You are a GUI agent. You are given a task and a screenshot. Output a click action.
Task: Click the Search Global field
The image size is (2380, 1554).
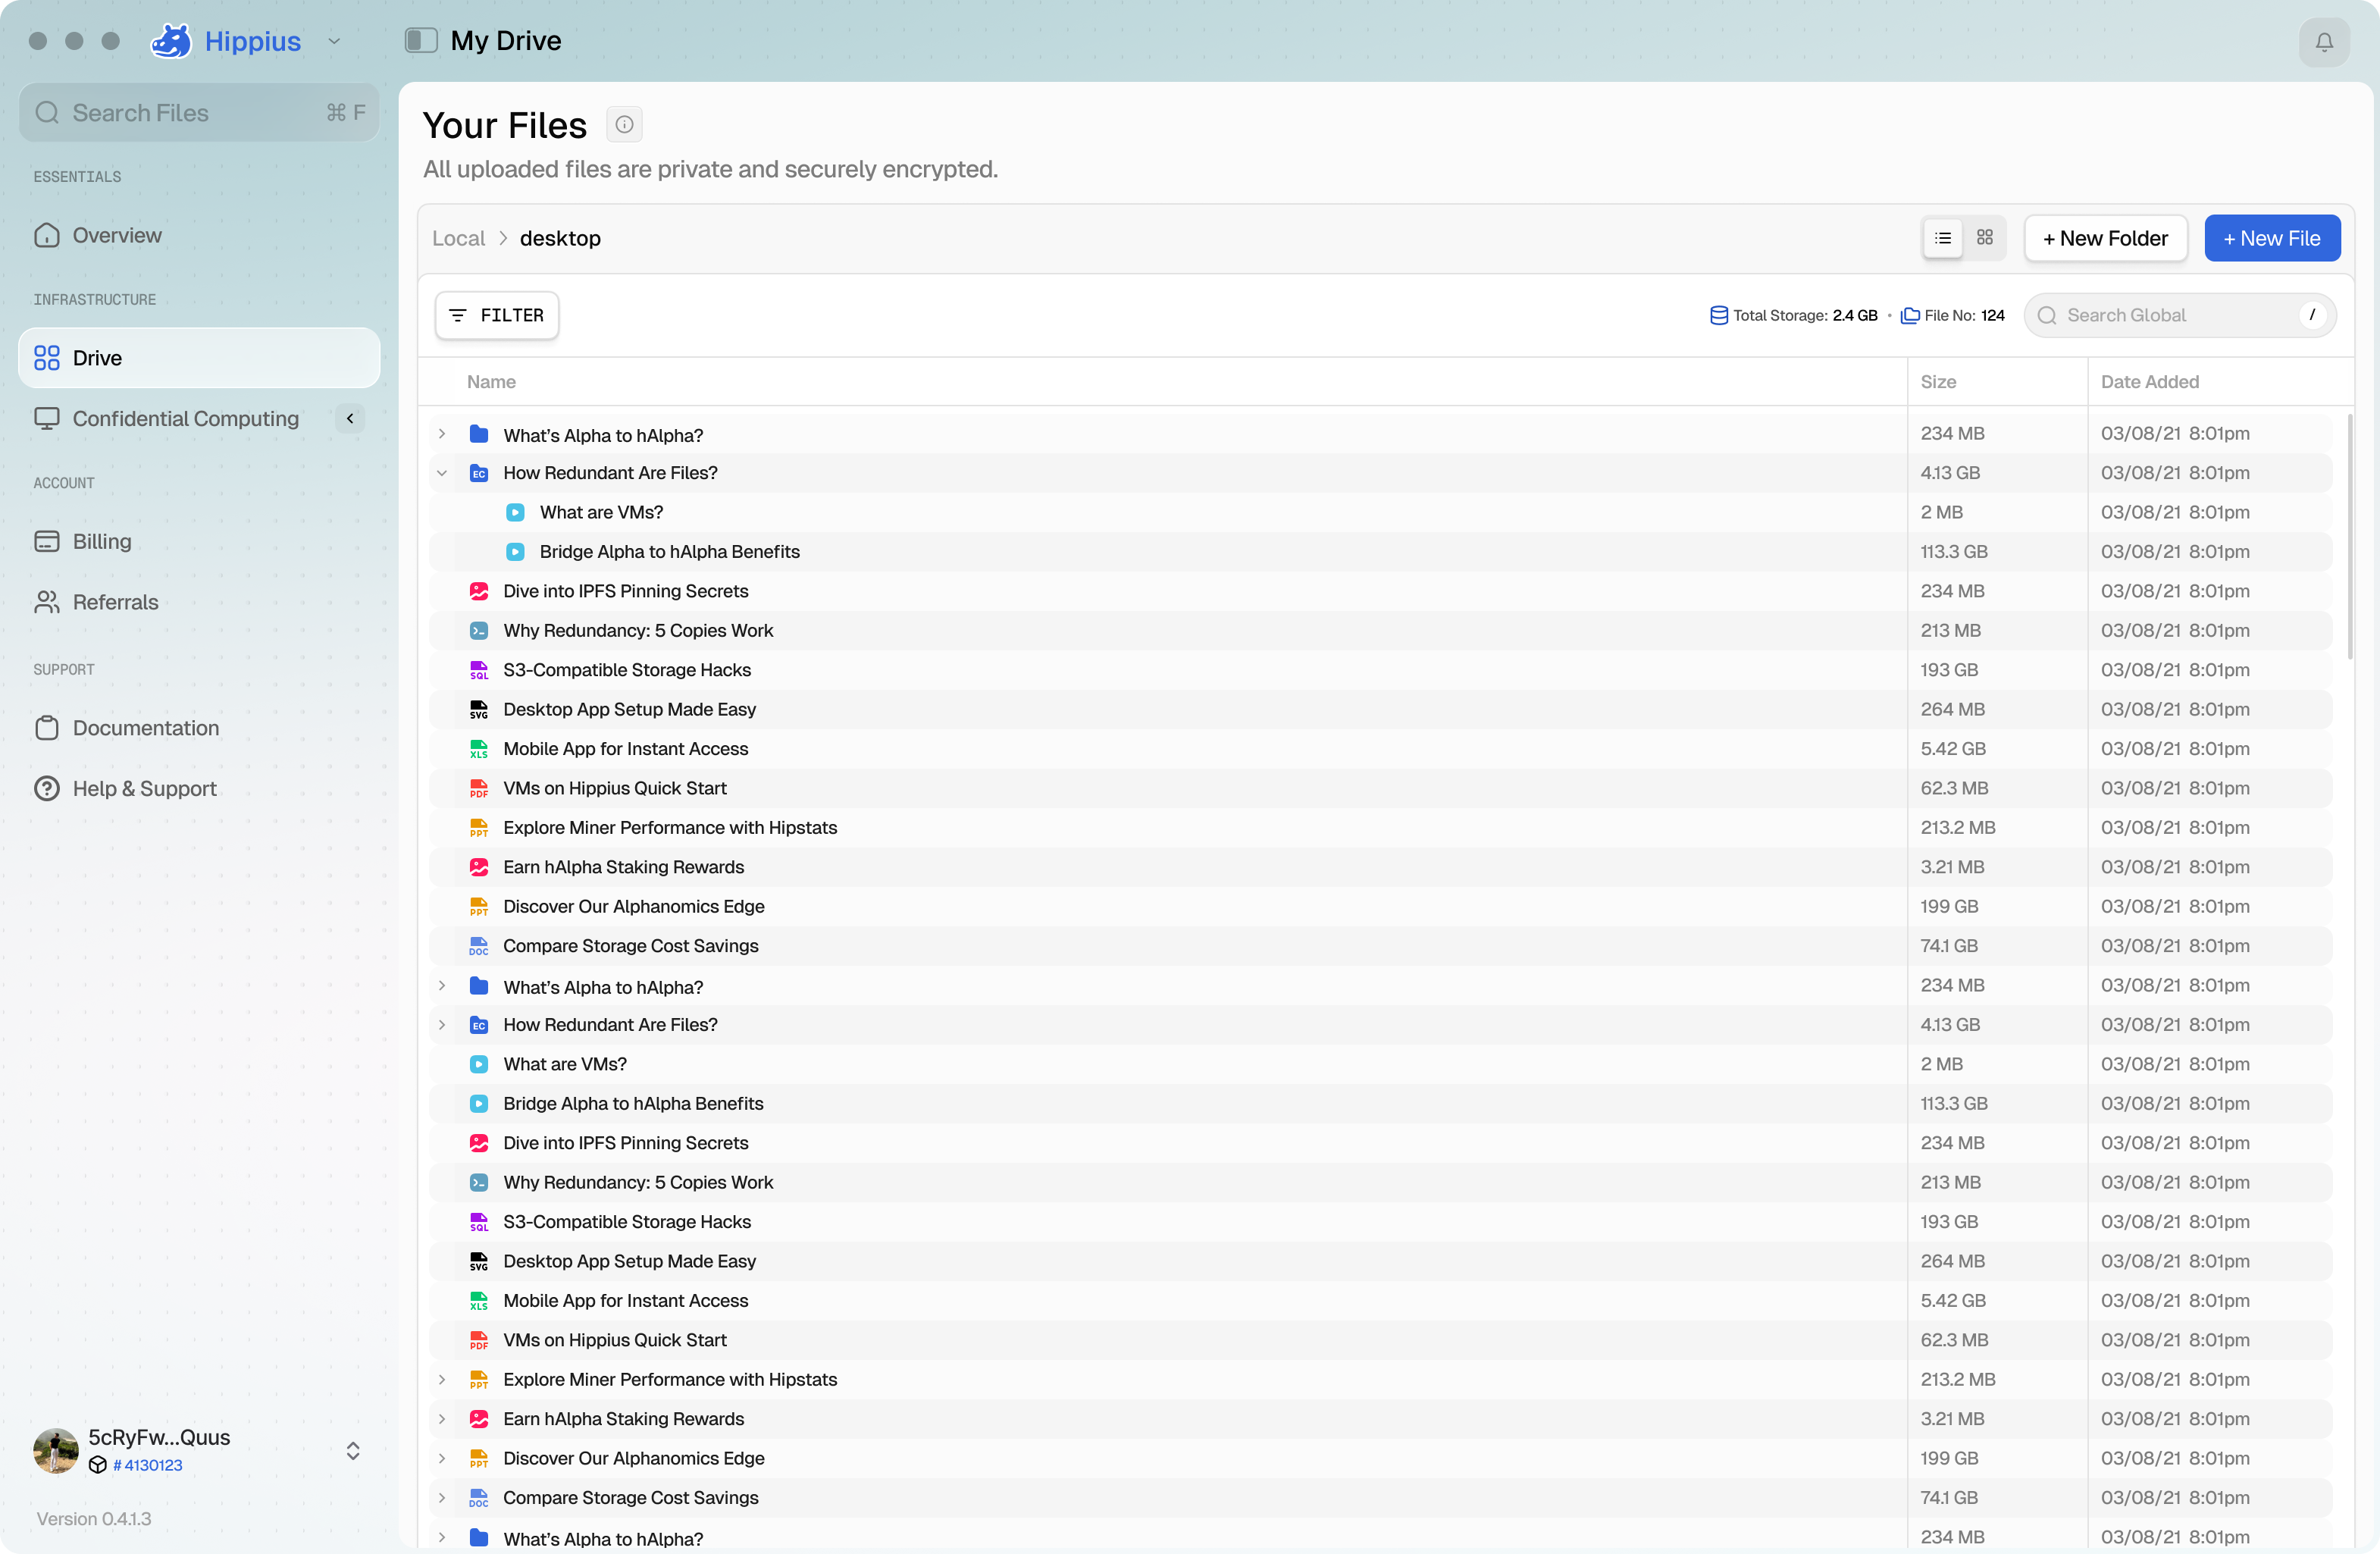[2180, 315]
